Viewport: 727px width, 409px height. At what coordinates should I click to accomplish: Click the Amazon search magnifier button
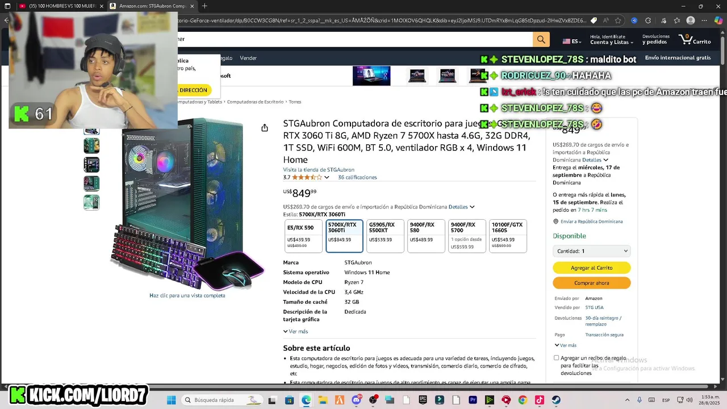541,39
